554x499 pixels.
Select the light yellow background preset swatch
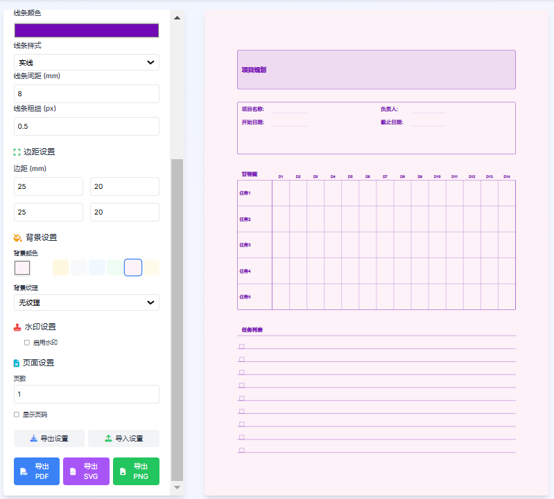pos(60,267)
